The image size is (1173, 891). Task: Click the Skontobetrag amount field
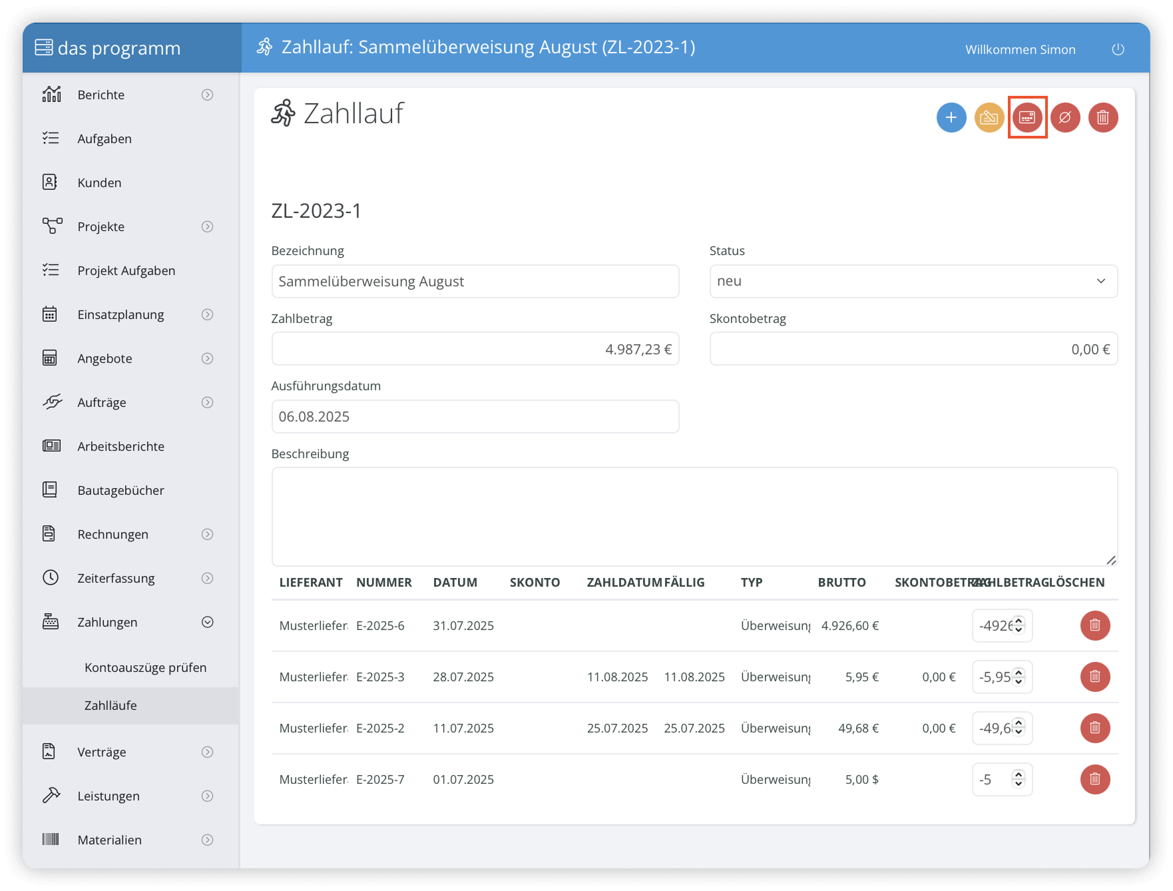coord(913,349)
